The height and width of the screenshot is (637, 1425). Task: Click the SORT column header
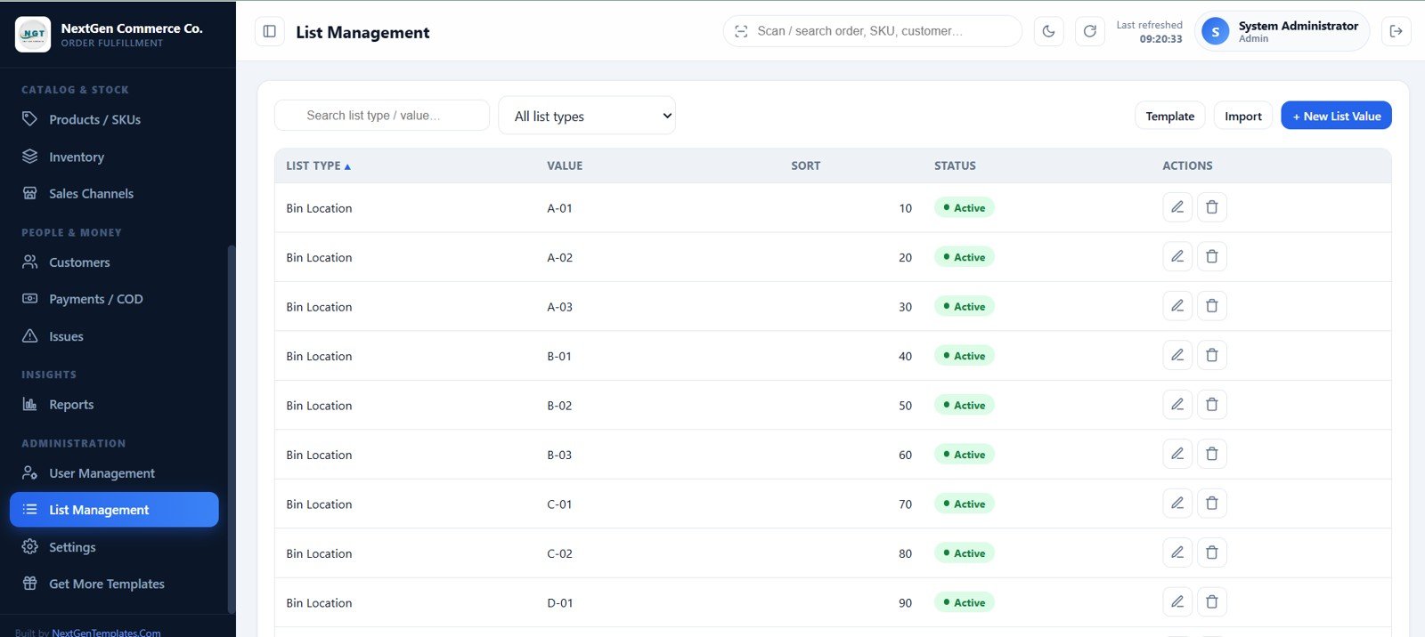click(805, 165)
